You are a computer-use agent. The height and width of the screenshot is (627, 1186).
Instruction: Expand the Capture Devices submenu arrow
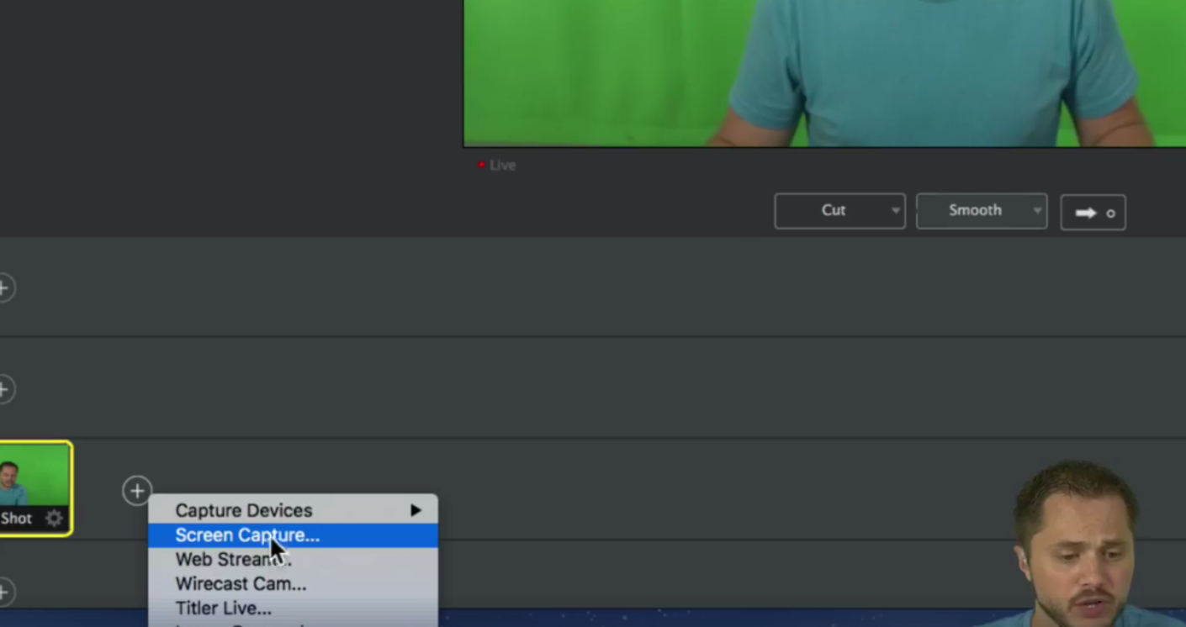[x=416, y=510]
